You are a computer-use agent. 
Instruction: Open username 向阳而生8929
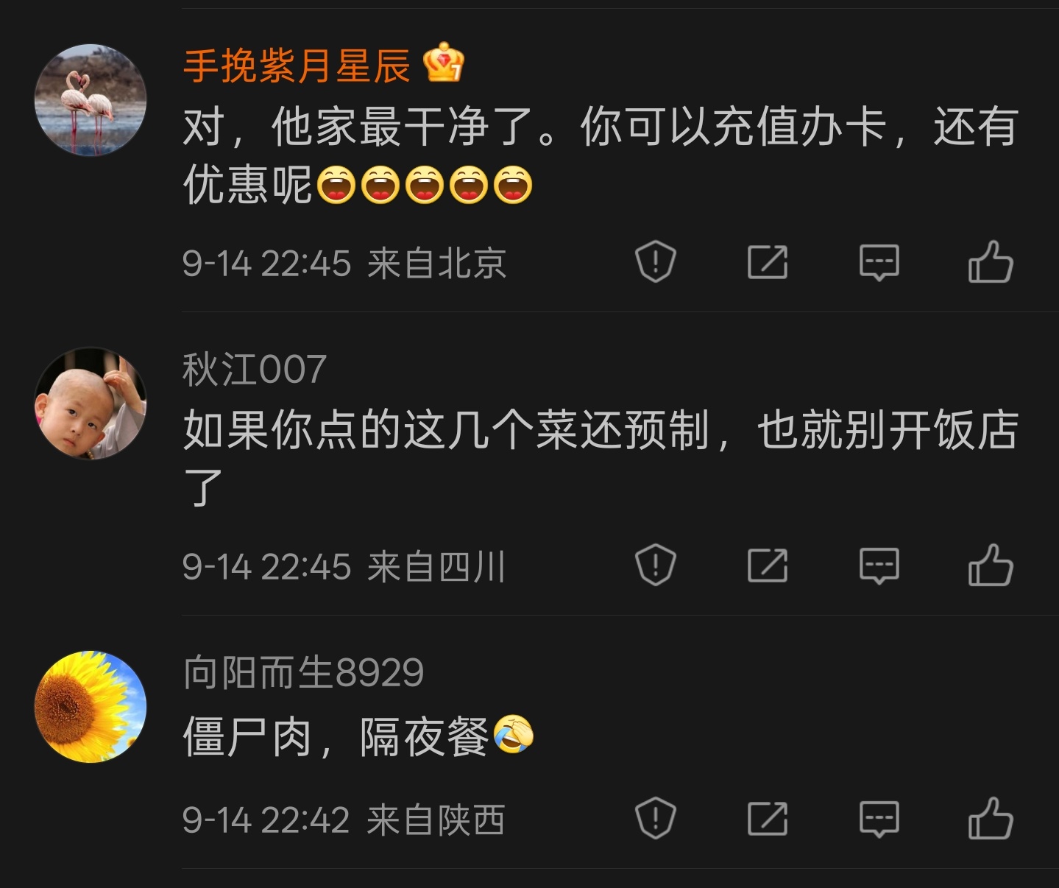click(303, 672)
